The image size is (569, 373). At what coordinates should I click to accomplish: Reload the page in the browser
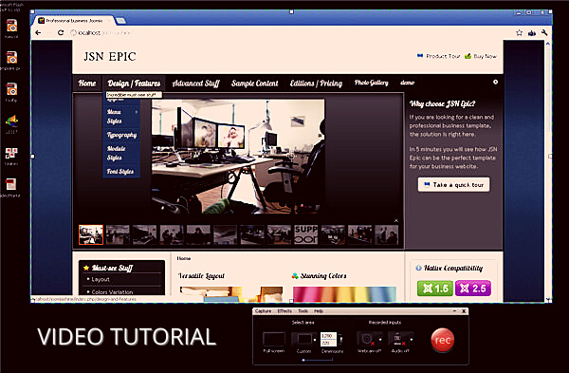pos(61,32)
